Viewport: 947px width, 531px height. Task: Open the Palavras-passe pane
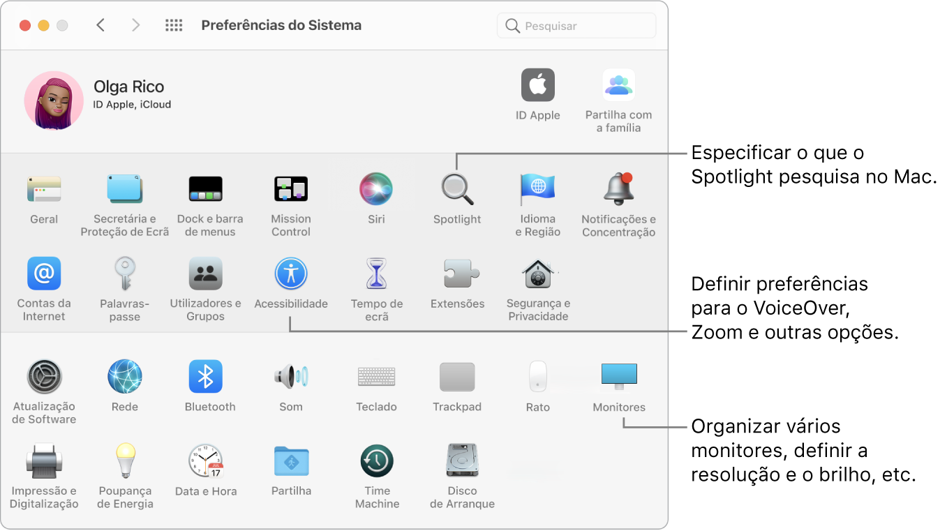coord(125,274)
